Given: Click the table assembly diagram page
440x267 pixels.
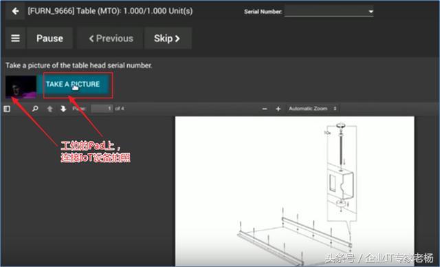Looking at the screenshot, I should [x=295, y=191].
